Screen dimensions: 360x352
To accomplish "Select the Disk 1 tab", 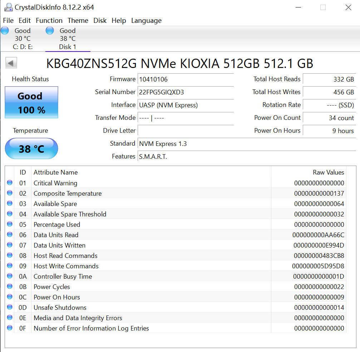I will (x=68, y=39).
